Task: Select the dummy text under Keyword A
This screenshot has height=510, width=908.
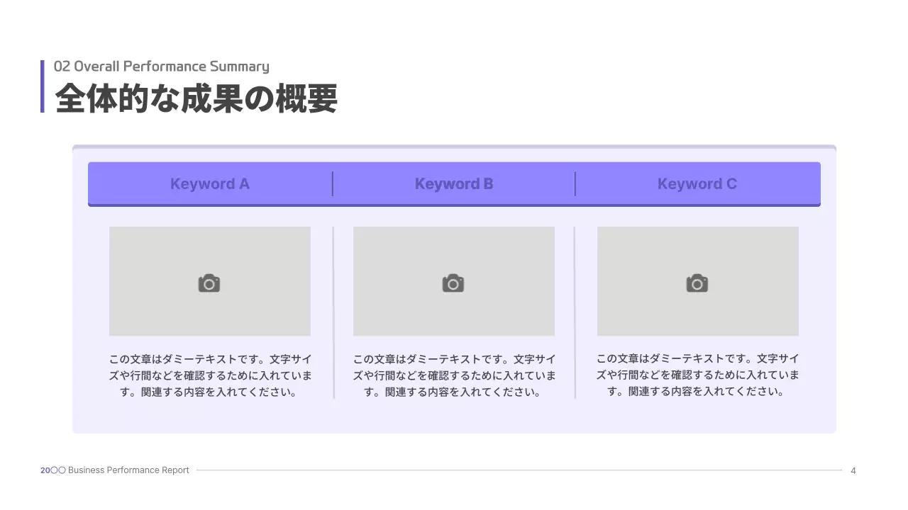Action: (209, 375)
